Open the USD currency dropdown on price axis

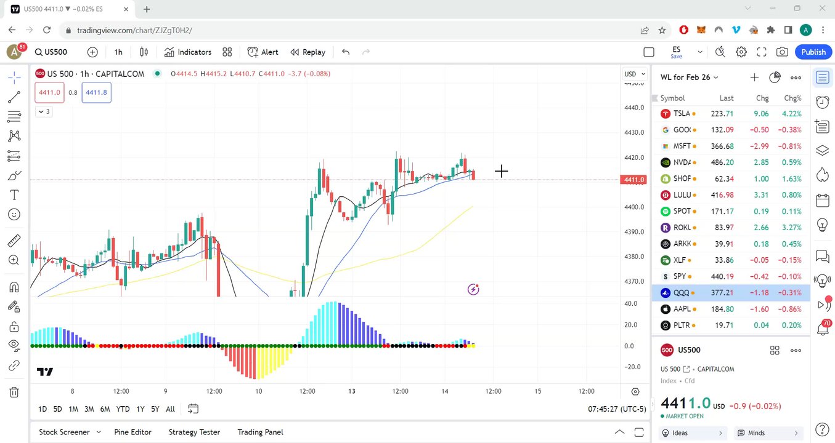635,74
